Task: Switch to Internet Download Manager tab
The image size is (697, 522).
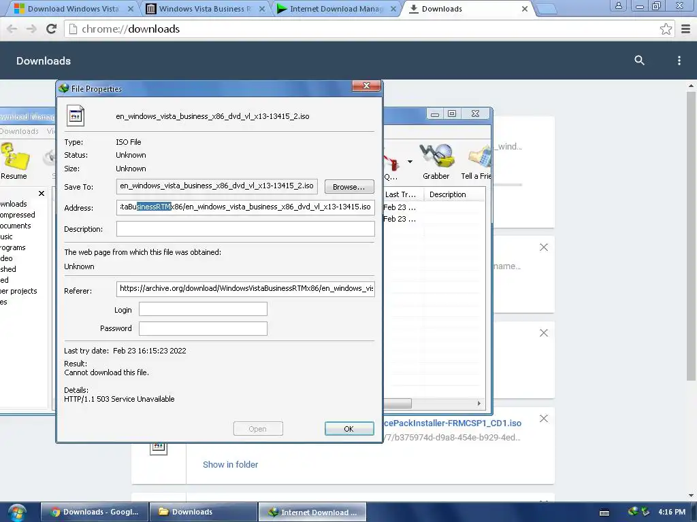Action: pyautogui.click(x=336, y=9)
